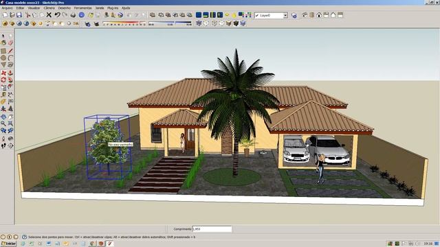Click the Position Camera tool
This screenshot has width=440, height=247.
click(3, 139)
